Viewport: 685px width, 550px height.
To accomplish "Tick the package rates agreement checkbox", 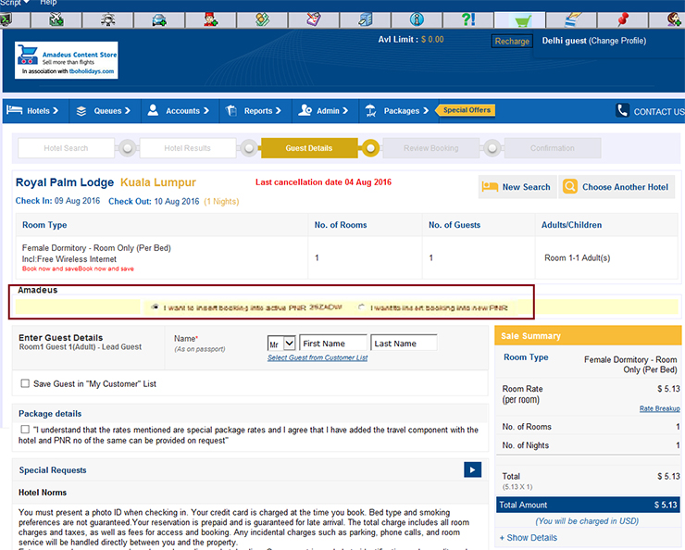I will pyautogui.click(x=25, y=430).
